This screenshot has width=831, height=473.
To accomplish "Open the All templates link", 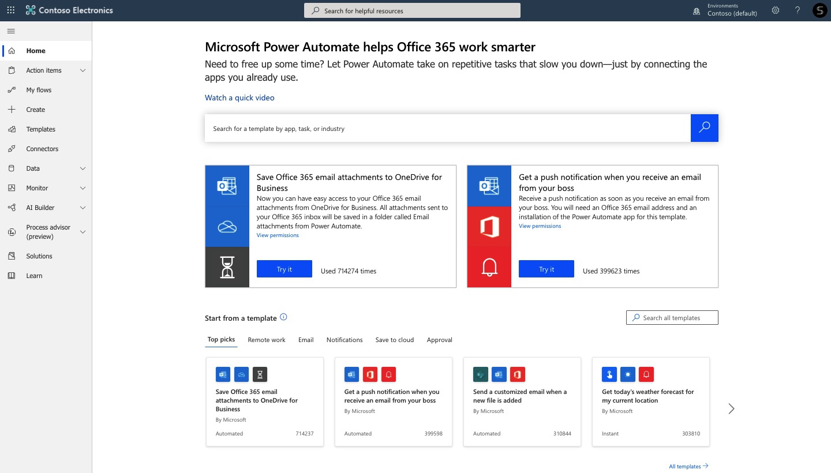I will click(688, 466).
